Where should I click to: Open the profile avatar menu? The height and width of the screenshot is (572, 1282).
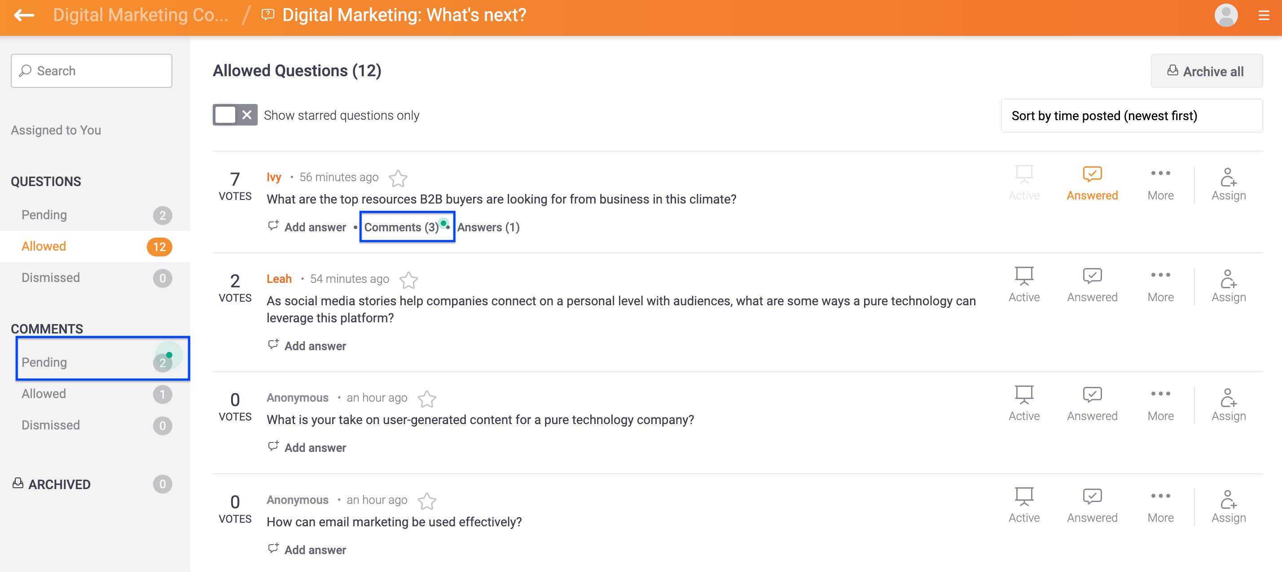point(1226,15)
